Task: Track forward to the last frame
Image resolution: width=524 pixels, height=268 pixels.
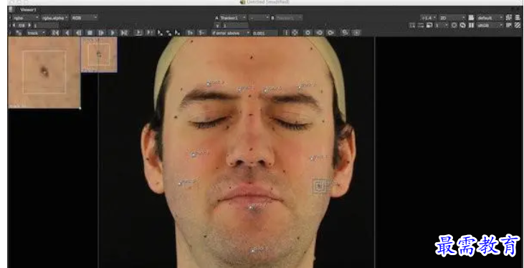Action: 124,33
